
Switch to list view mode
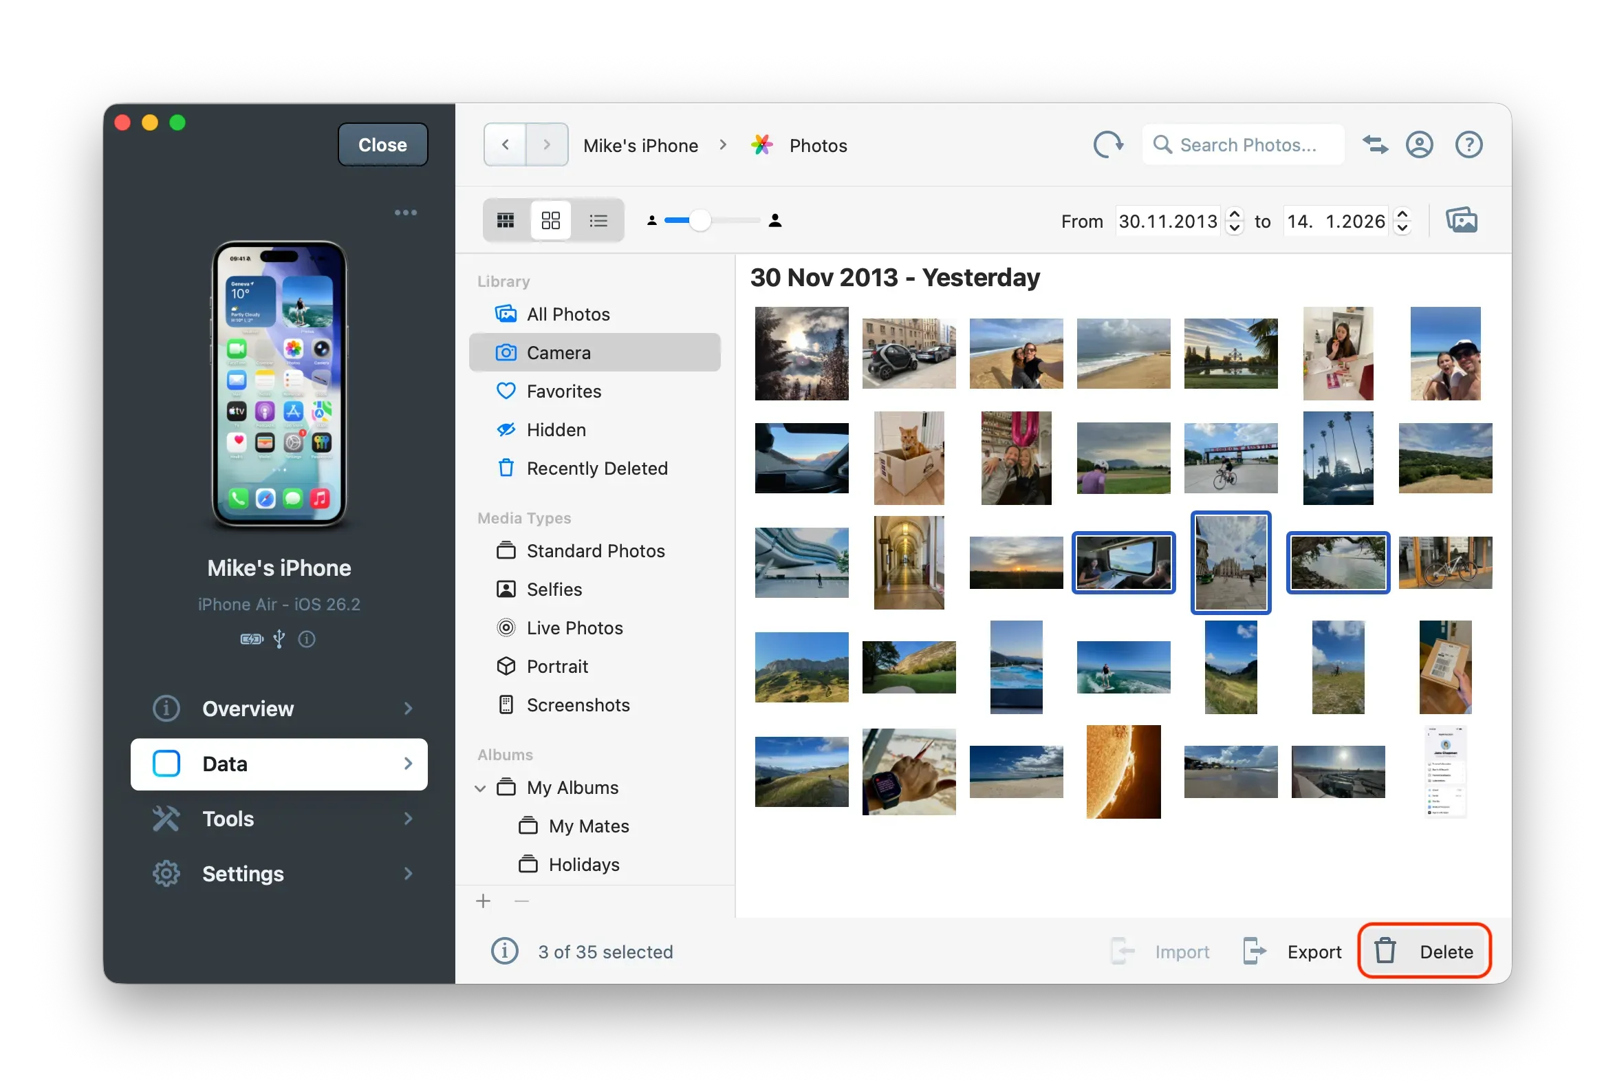(x=598, y=219)
